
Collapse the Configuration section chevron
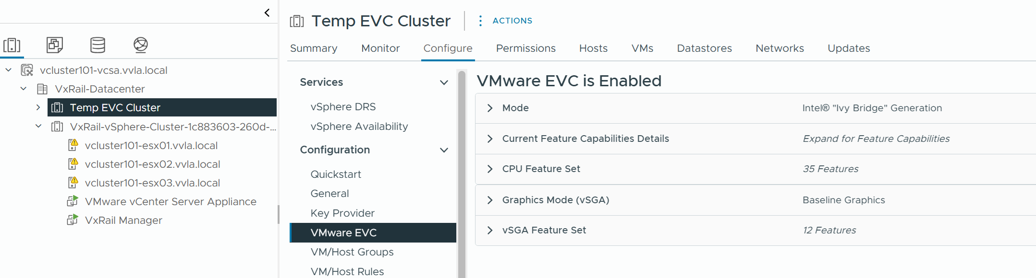pyautogui.click(x=444, y=150)
